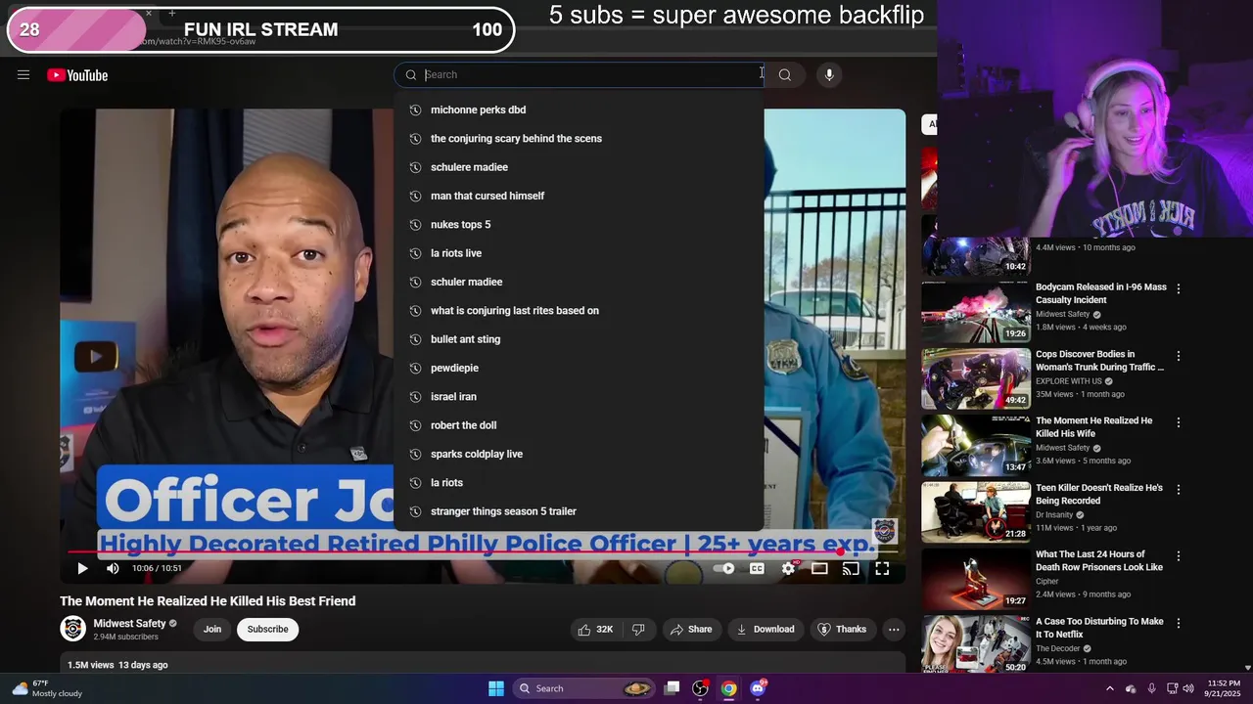
Task: Open menu for "The Last 24 Hours" video
Action: tap(1179, 556)
